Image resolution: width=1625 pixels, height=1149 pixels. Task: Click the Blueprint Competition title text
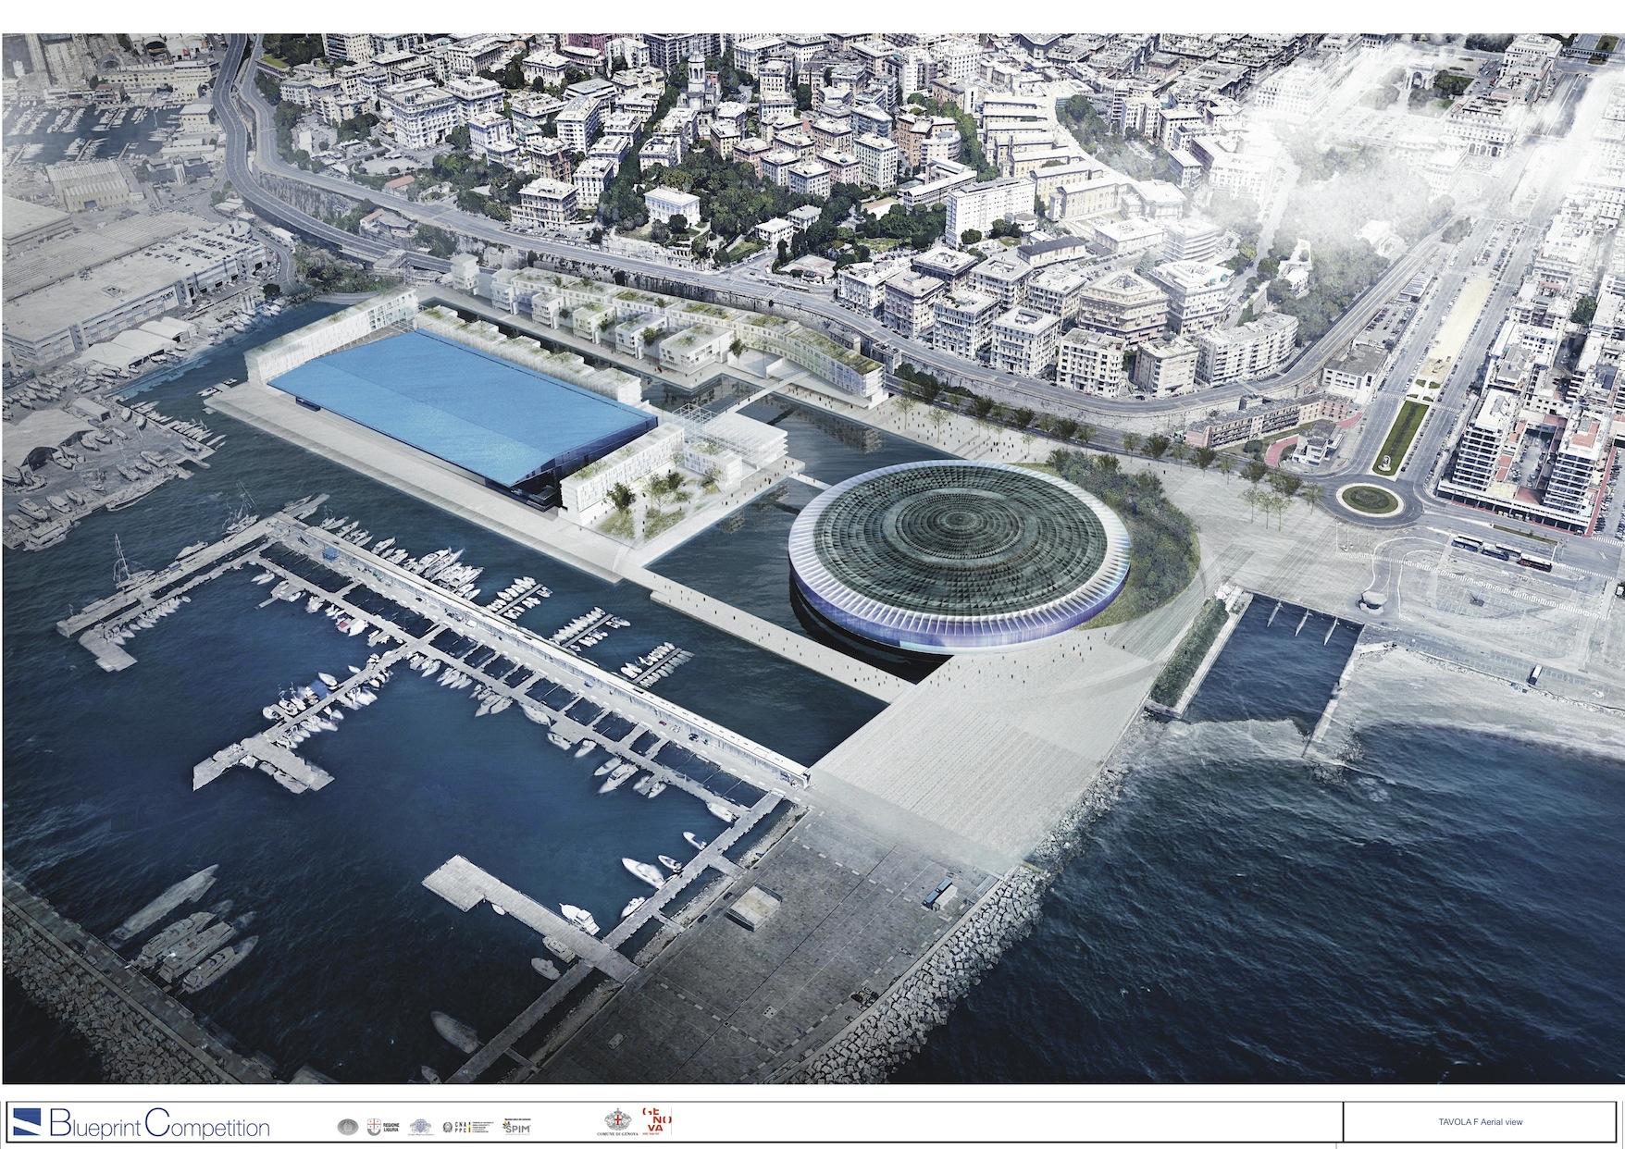[x=159, y=1125]
